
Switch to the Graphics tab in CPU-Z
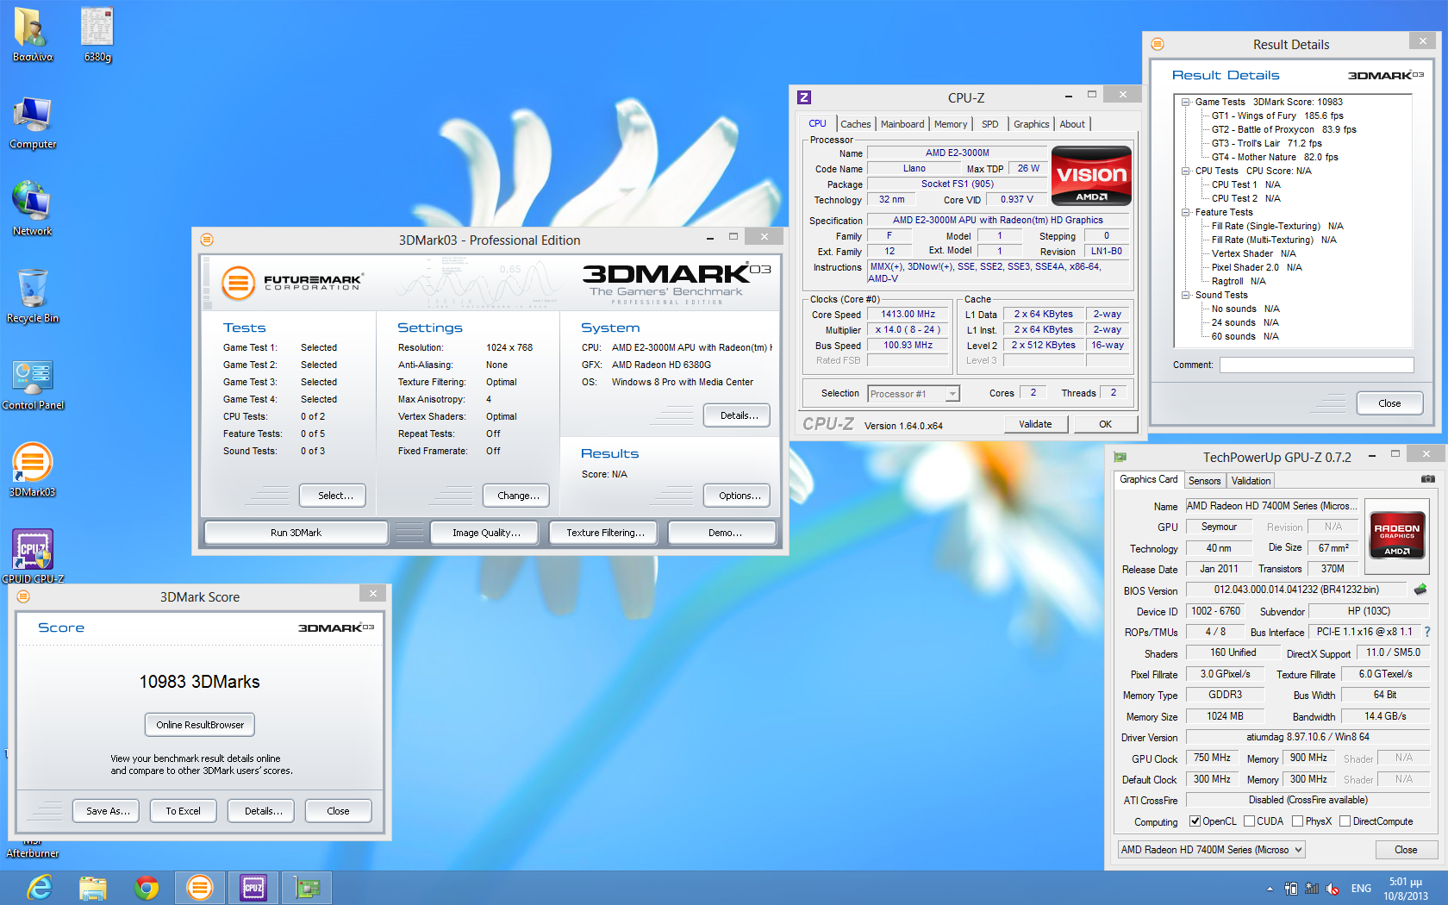1032,124
